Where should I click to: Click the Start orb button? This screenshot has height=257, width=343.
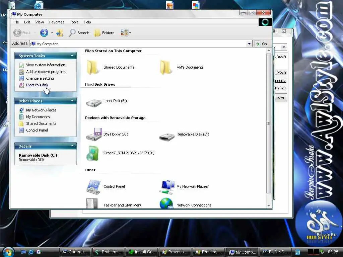[x=8, y=252]
